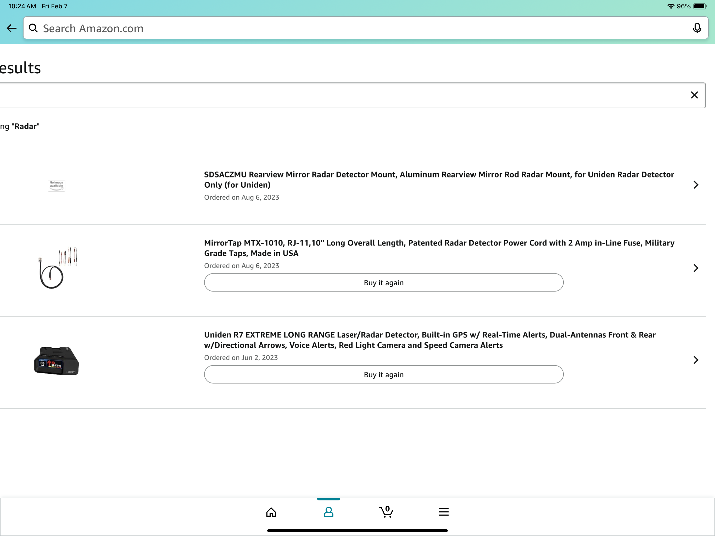The image size is (715, 536).
Task: Tap the back arrow icon
Action: tap(12, 29)
